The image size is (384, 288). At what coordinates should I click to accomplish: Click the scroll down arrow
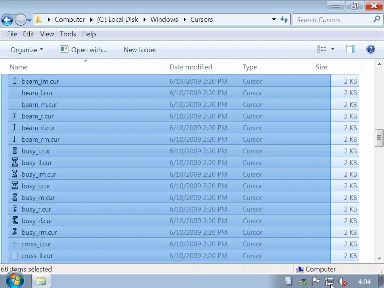[x=379, y=258]
